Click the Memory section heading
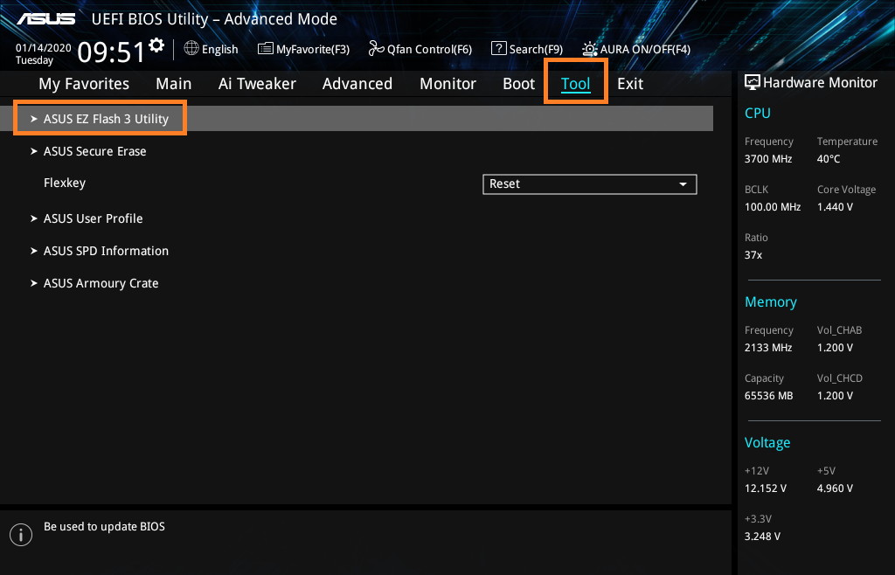This screenshot has width=895, height=575. click(771, 302)
